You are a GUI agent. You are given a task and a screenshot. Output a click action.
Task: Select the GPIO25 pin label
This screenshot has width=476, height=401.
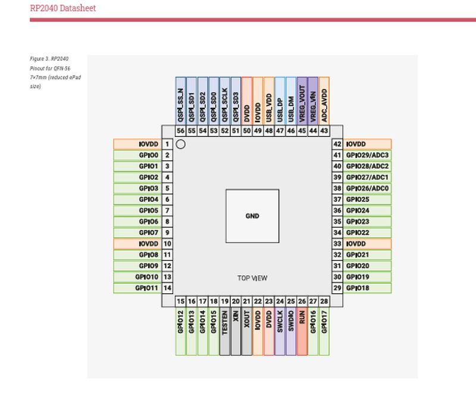pos(367,200)
